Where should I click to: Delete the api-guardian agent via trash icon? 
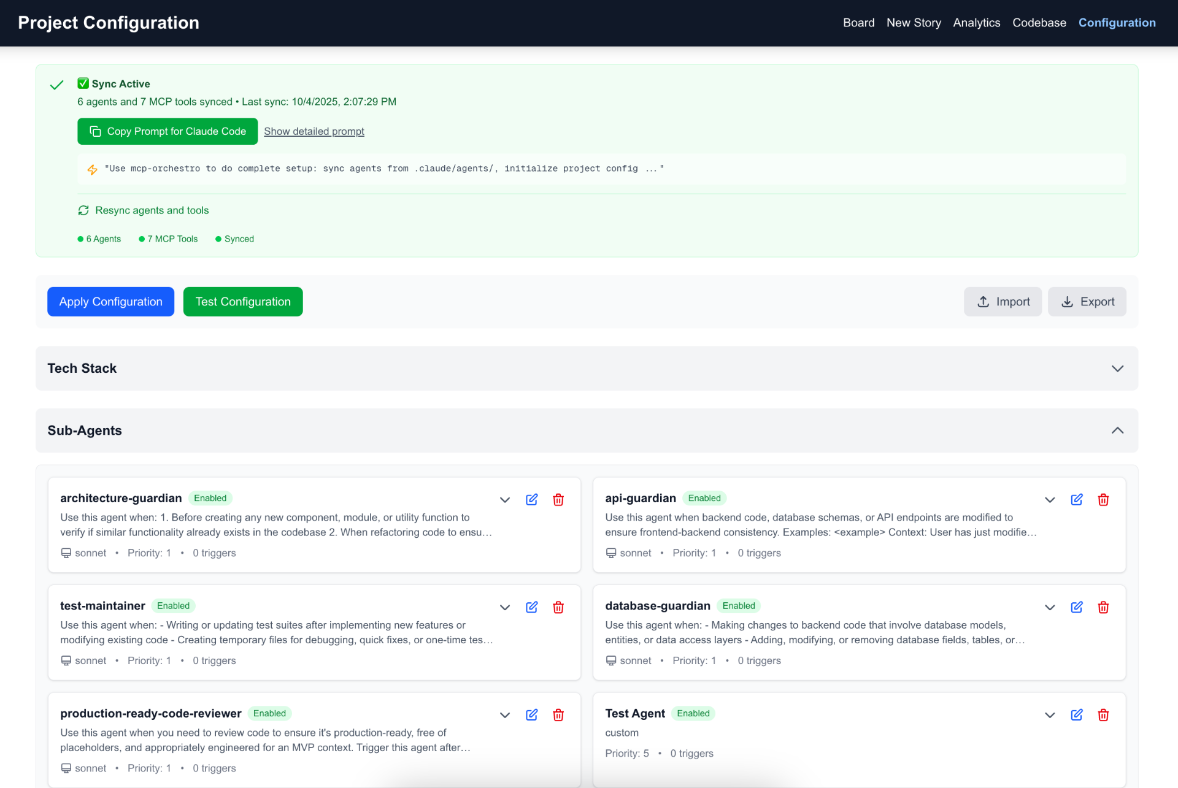click(x=1103, y=499)
